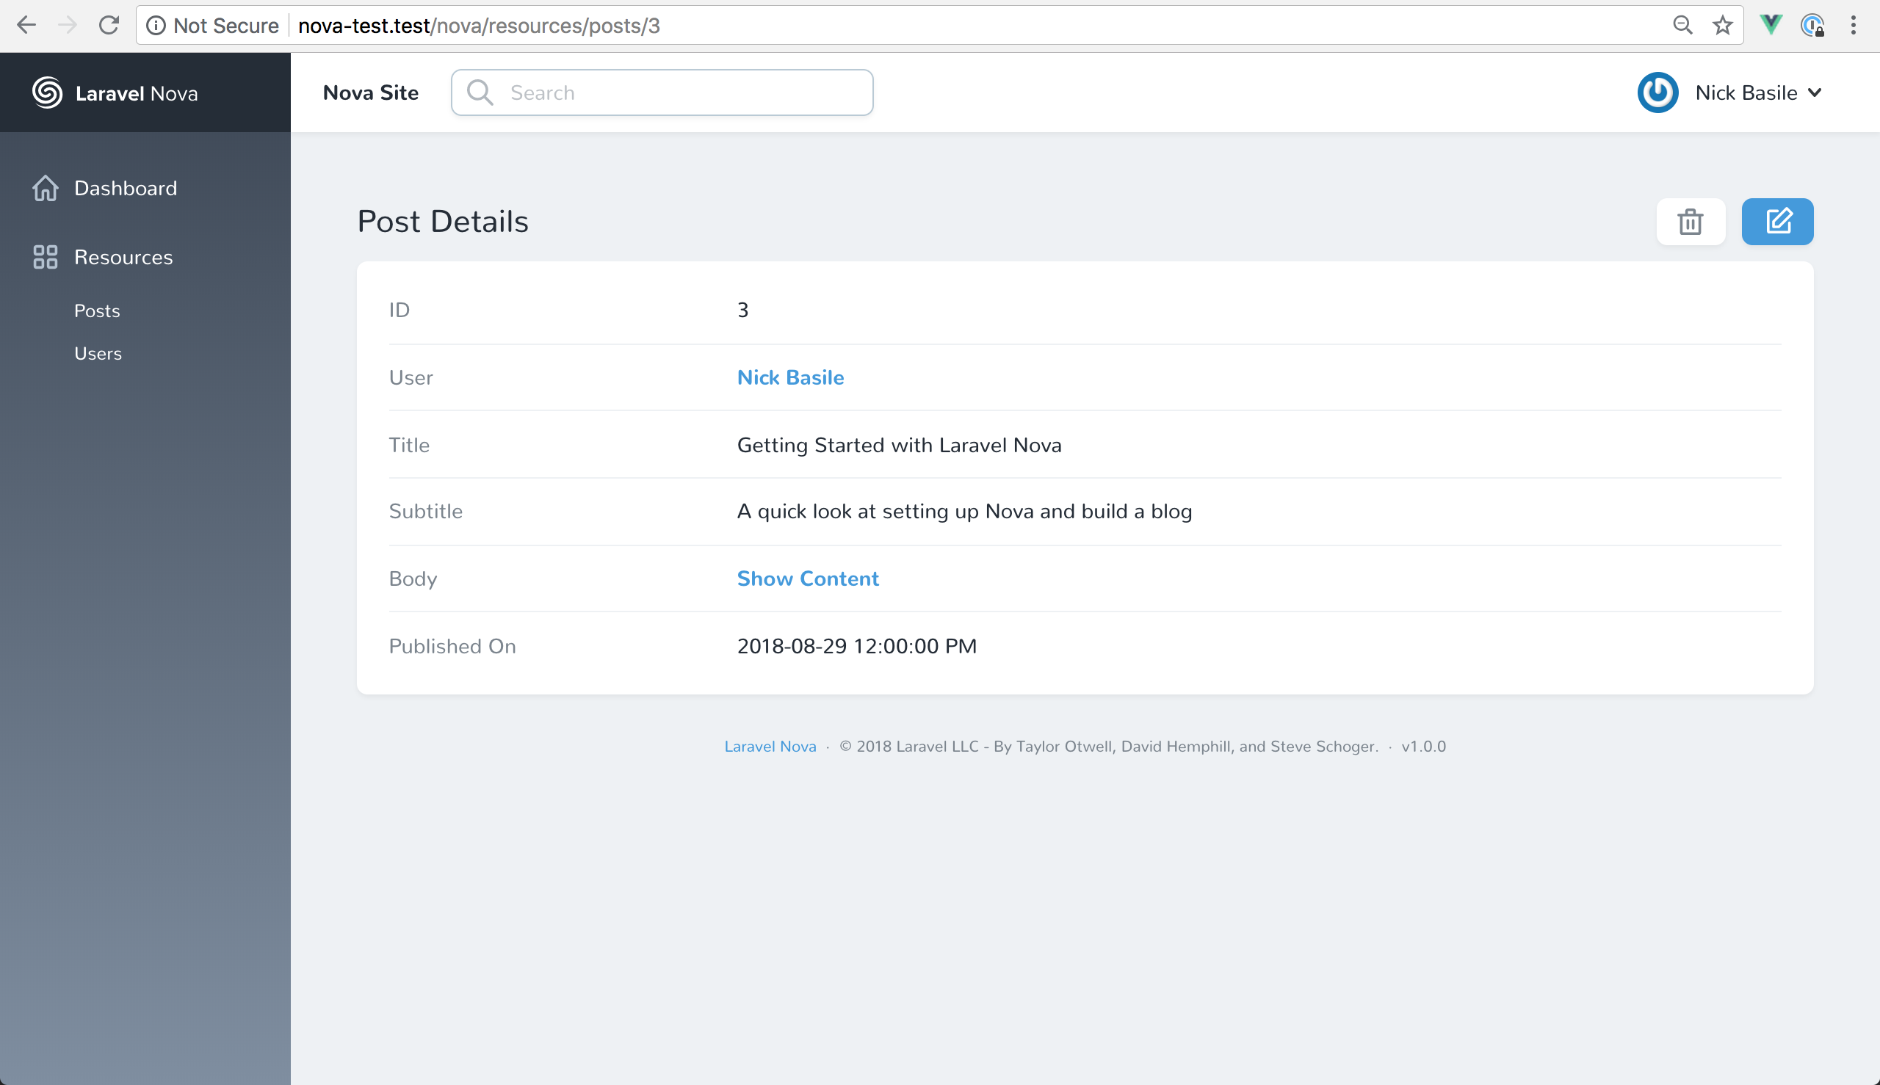This screenshot has width=1880, height=1085.
Task: Click the v1.0.0 version text
Action: point(1424,746)
